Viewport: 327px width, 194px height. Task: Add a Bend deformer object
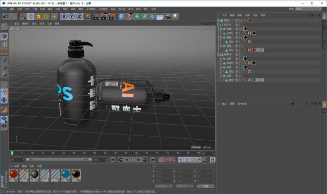click(x=152, y=16)
